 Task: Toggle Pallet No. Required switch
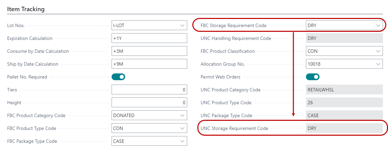[x=118, y=77]
